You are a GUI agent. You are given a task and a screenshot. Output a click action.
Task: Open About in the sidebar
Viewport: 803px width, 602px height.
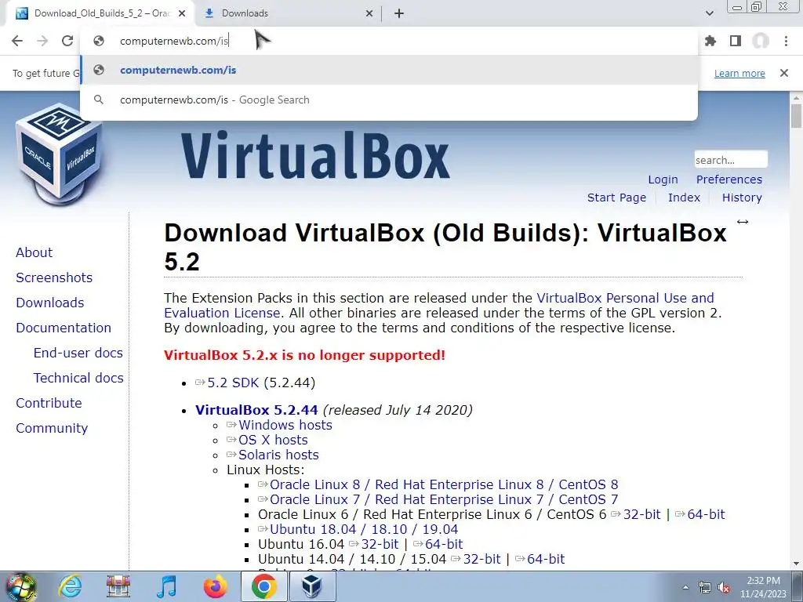(34, 252)
